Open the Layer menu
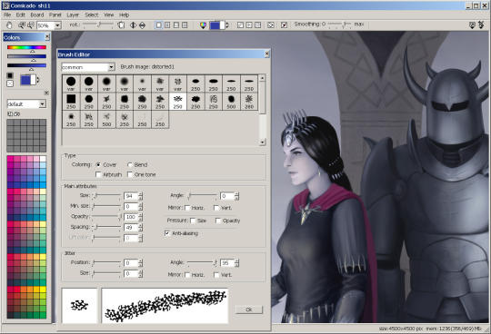Image resolution: width=491 pixels, height=334 pixels. click(x=73, y=15)
